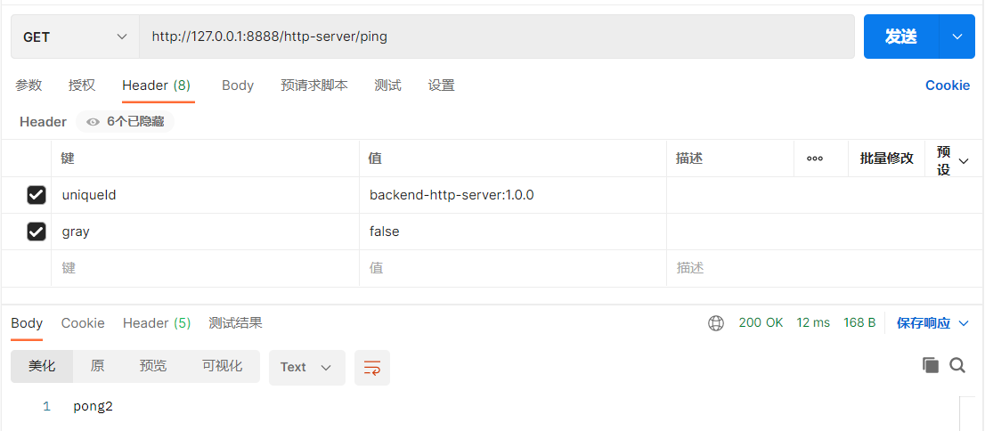The height and width of the screenshot is (431, 985).
Task: Click the wrap lines icon in response toolbar
Action: [x=372, y=368]
